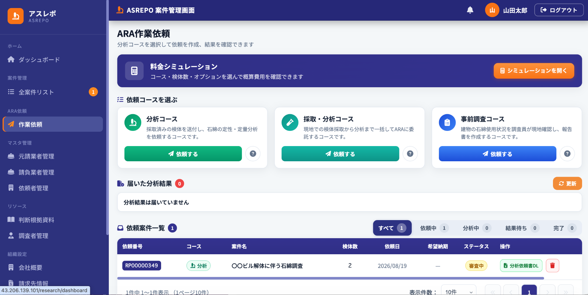Select the 結果待ち filter tab
This screenshot has height=295, width=588.
(522, 228)
